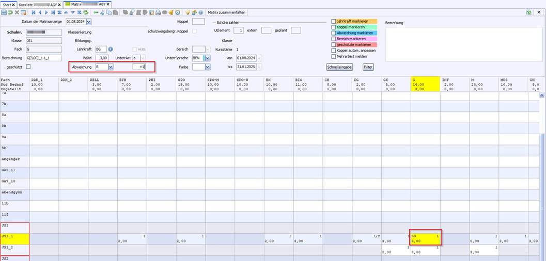The width and height of the screenshot is (546, 261).
Task: Toggle the Abweichung markieren checkbox
Action: click(334, 33)
